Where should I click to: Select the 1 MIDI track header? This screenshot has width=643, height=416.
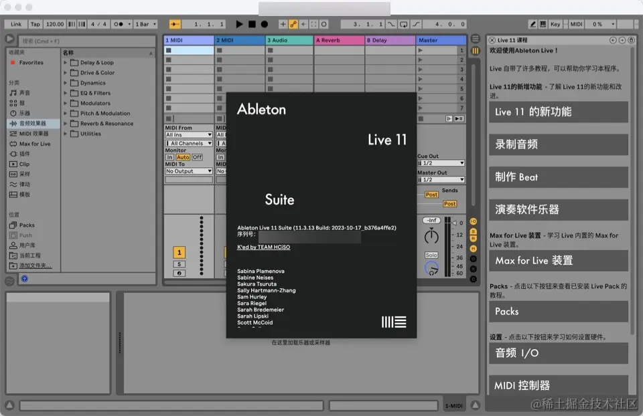click(x=189, y=40)
